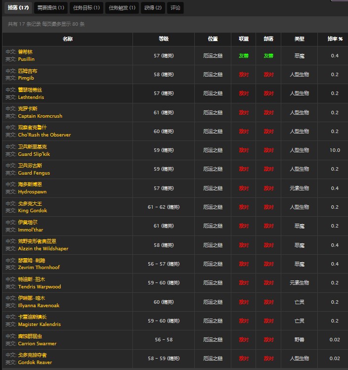348x370 pixels.
Task: Sort by 掉率 % column header
Action: pos(335,39)
